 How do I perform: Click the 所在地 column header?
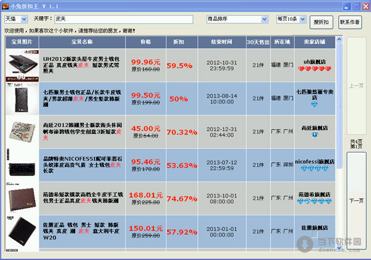click(x=283, y=42)
